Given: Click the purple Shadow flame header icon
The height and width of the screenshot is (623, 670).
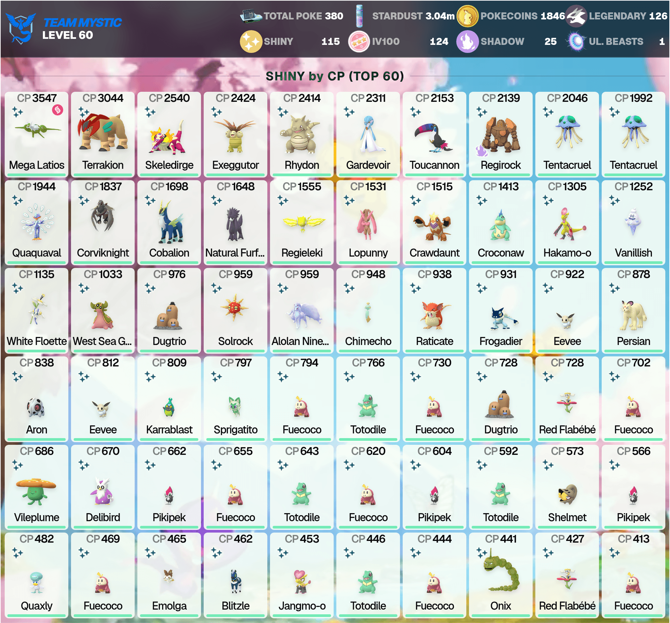Looking at the screenshot, I should point(467,42).
